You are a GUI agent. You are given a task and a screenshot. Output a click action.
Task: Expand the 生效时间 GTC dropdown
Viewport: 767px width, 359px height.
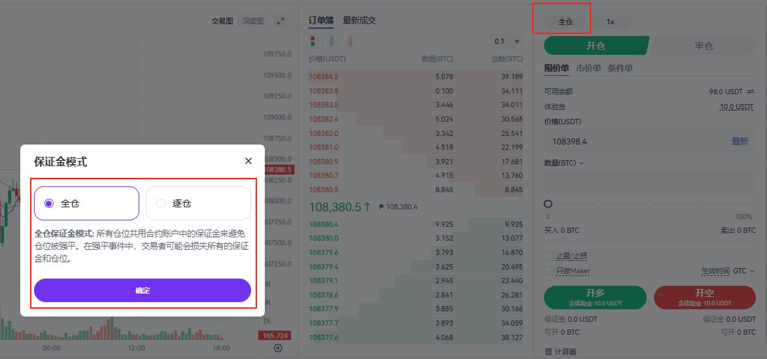pos(744,271)
